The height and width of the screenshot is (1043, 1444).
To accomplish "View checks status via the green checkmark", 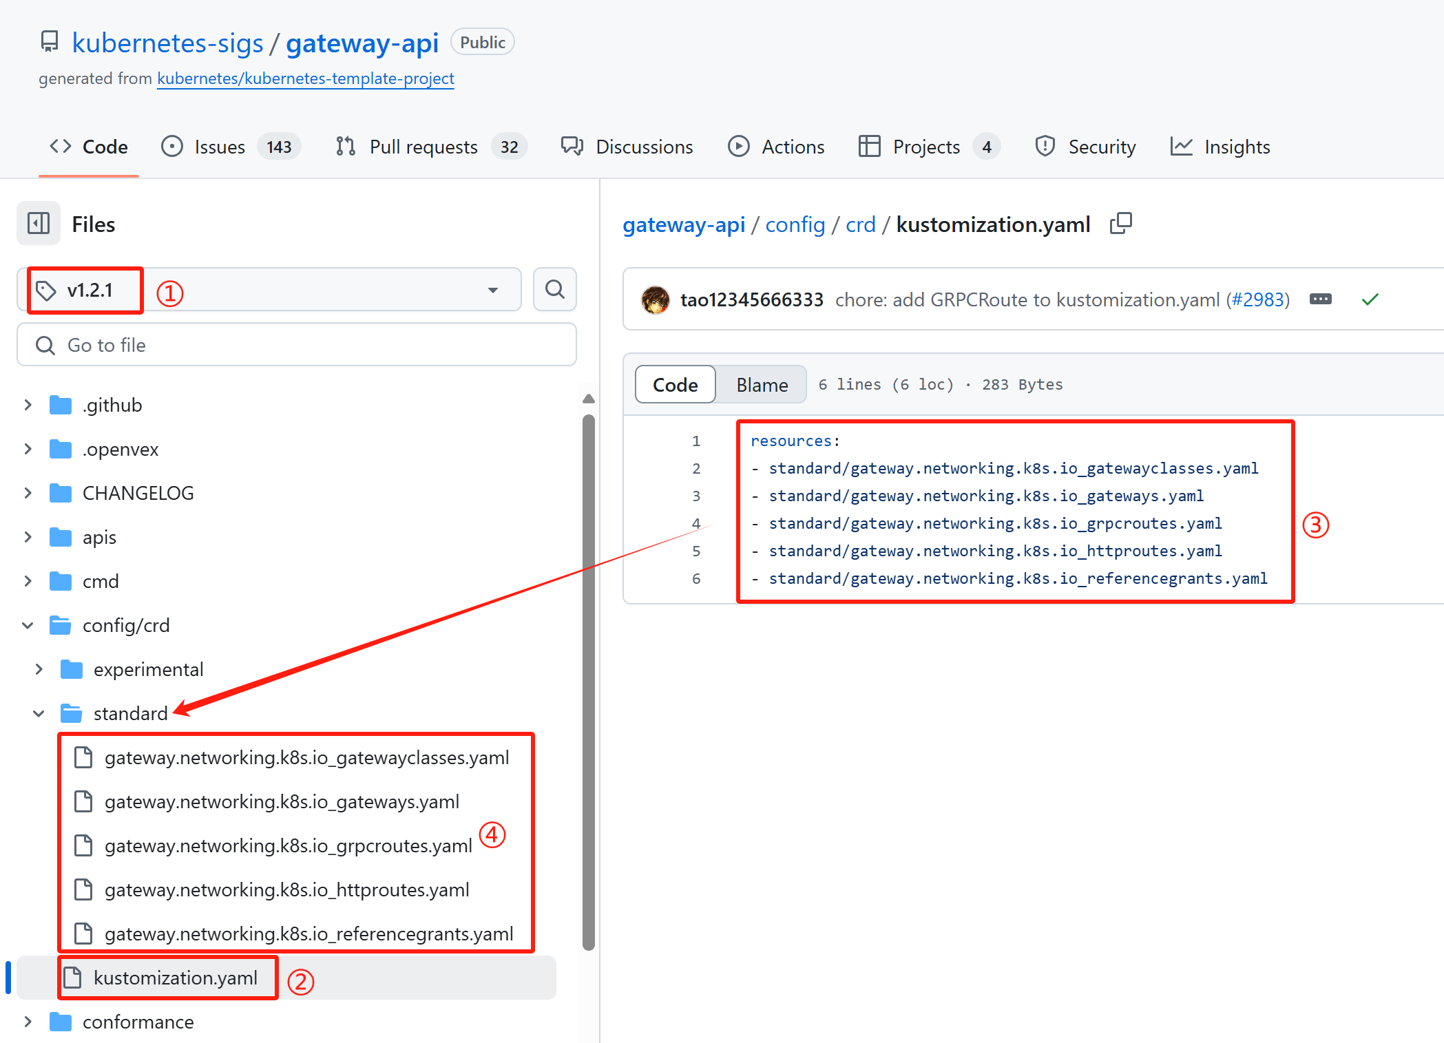I will pos(1370,299).
